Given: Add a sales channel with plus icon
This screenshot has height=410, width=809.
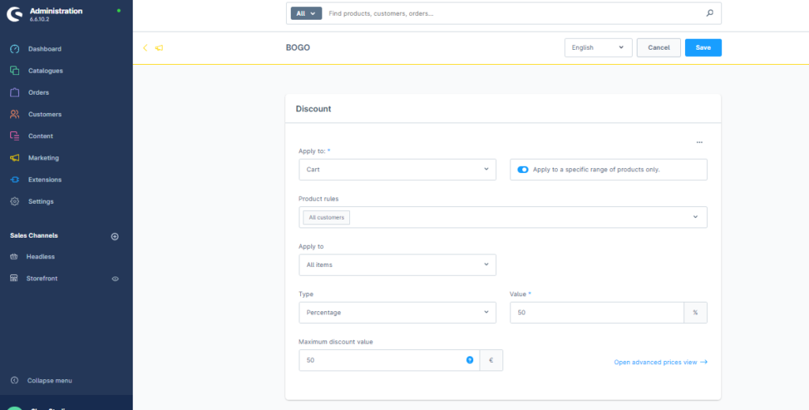Looking at the screenshot, I should (x=115, y=236).
